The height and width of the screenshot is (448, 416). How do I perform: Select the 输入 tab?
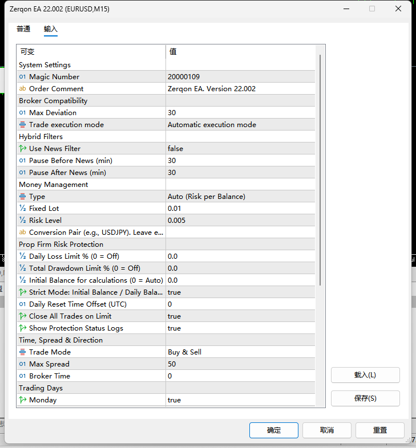(x=51, y=29)
